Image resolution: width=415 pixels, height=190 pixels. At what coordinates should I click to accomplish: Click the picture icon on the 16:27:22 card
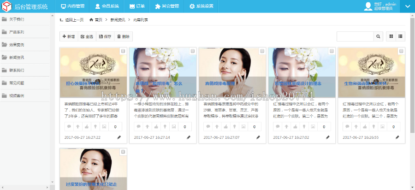[104, 127]
